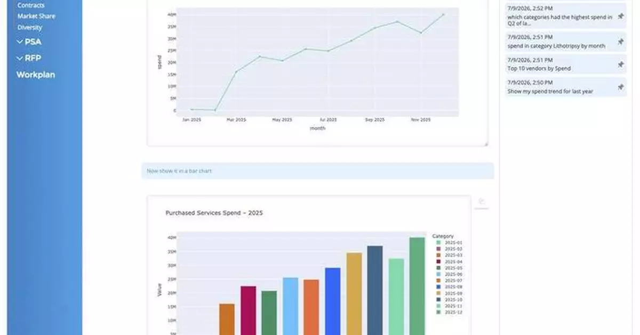Click the 'Category' legend title

(443, 236)
